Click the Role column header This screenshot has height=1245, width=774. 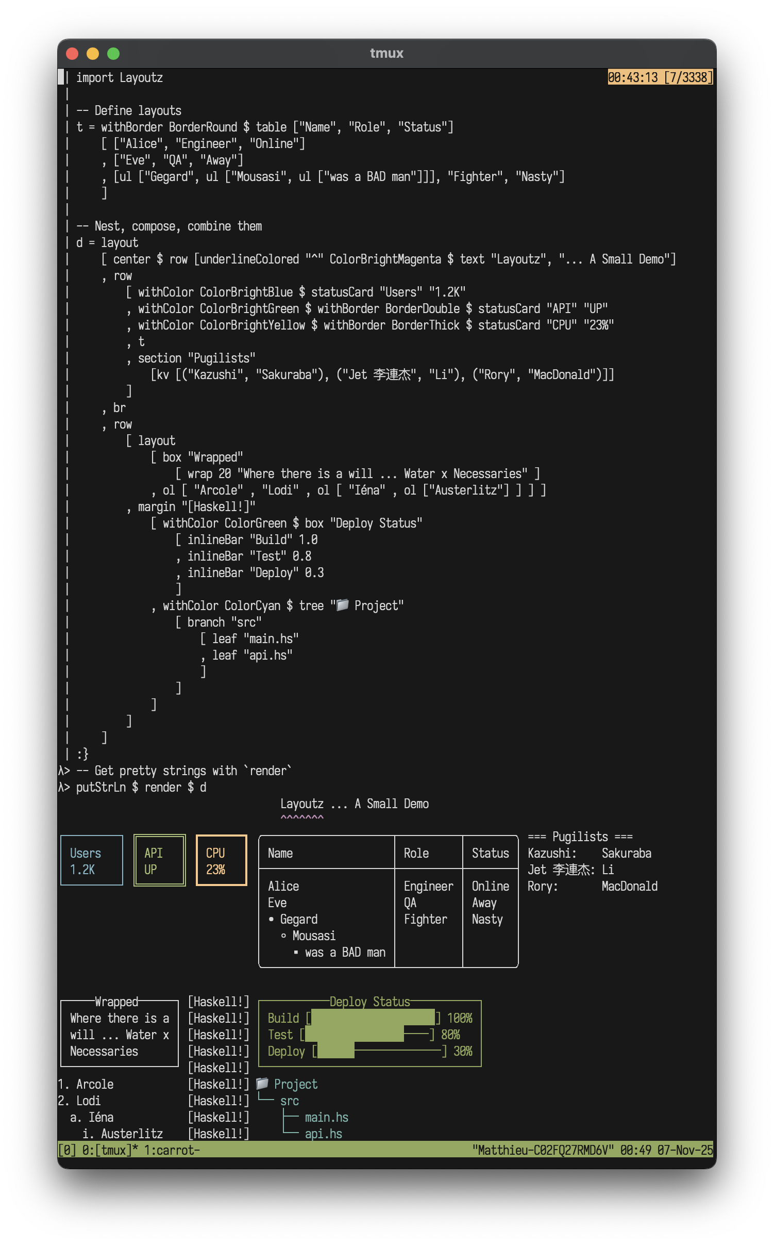416,853
